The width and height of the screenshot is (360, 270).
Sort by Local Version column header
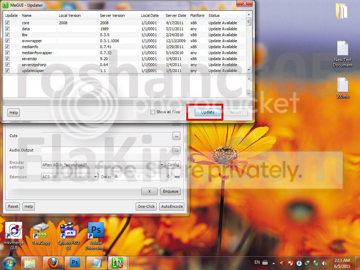(x=77, y=15)
